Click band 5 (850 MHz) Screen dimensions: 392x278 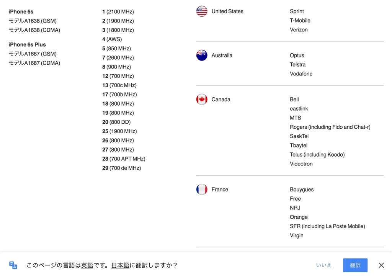coord(116,48)
